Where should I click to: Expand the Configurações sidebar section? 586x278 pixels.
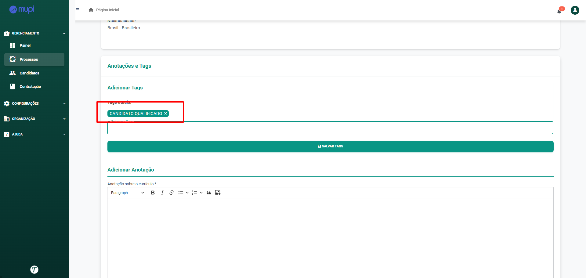click(34, 103)
